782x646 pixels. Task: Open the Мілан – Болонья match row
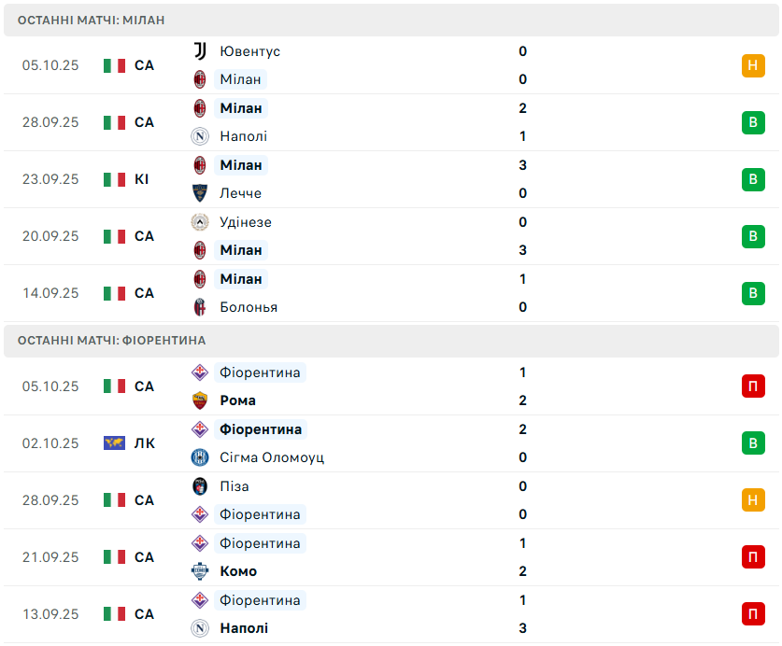coord(391,293)
